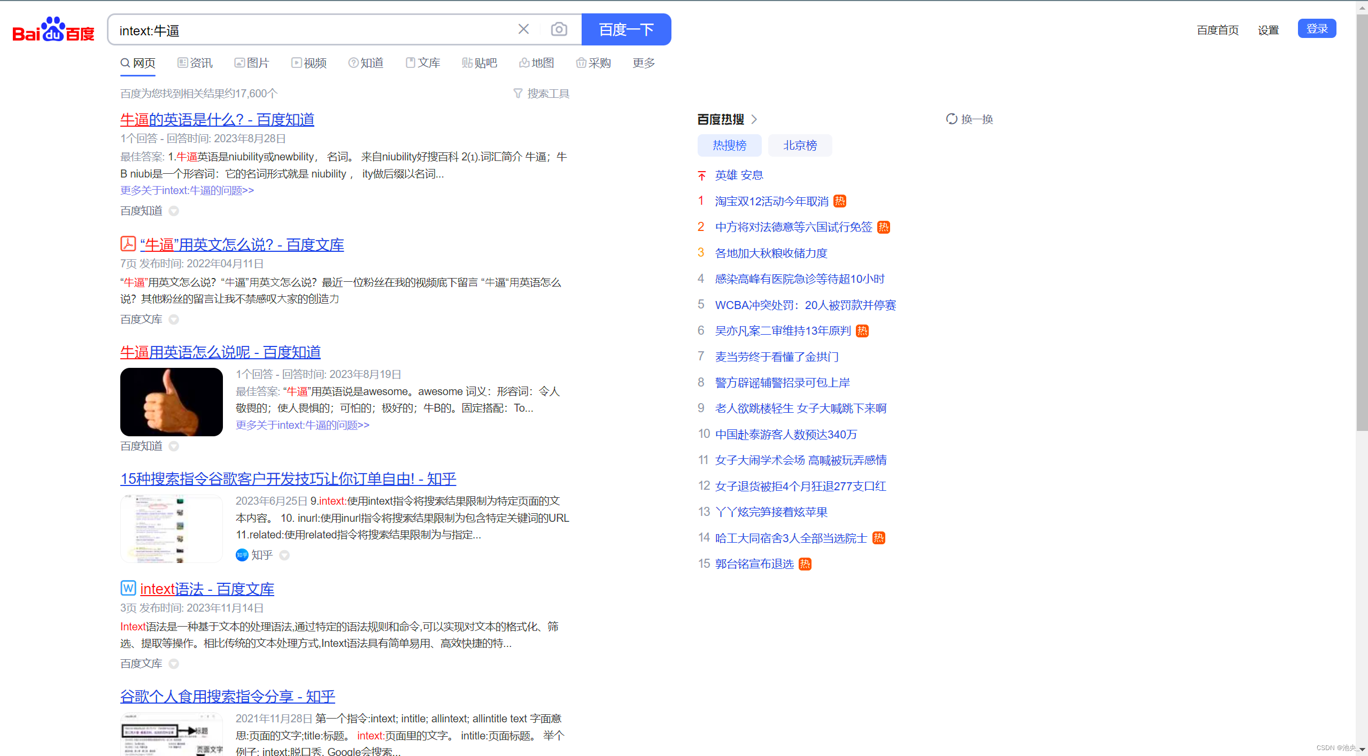
Task: Open hot topic 警方辟谣辅警招录可包上岸
Action: (x=783, y=383)
